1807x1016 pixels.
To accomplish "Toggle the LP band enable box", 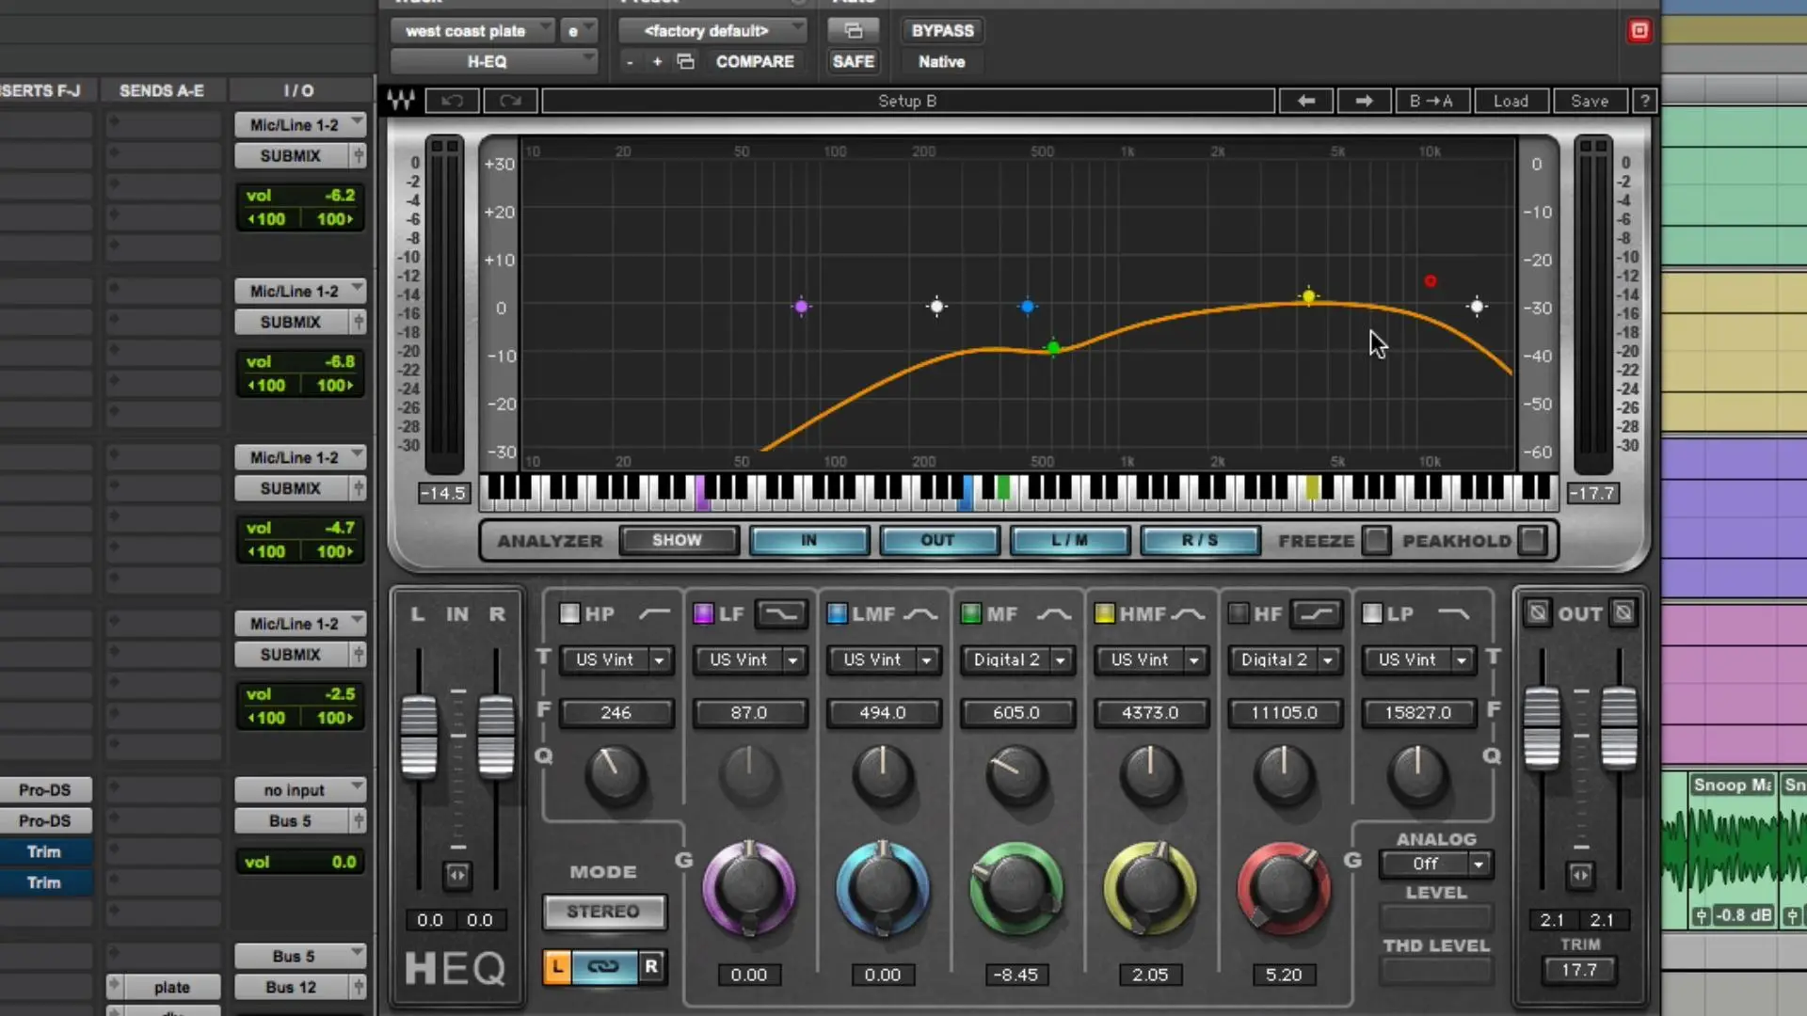I will click(1372, 613).
